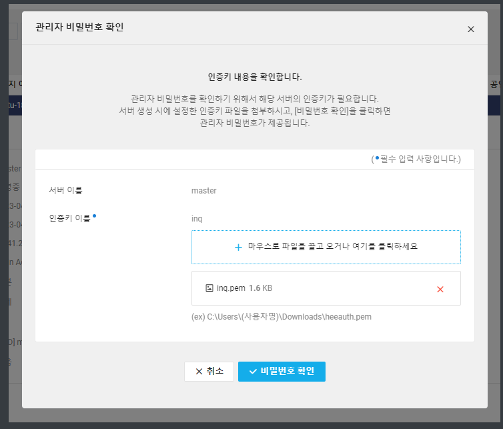Click the 비밀번호 확인 button
Screen dimensions: 503x429
pyautogui.click(x=282, y=371)
